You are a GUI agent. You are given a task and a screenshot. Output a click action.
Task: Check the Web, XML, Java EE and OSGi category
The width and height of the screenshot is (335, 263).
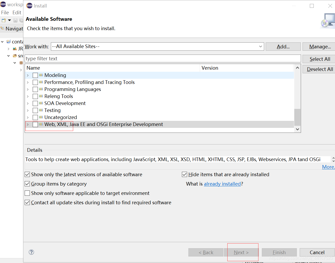[x=35, y=124]
